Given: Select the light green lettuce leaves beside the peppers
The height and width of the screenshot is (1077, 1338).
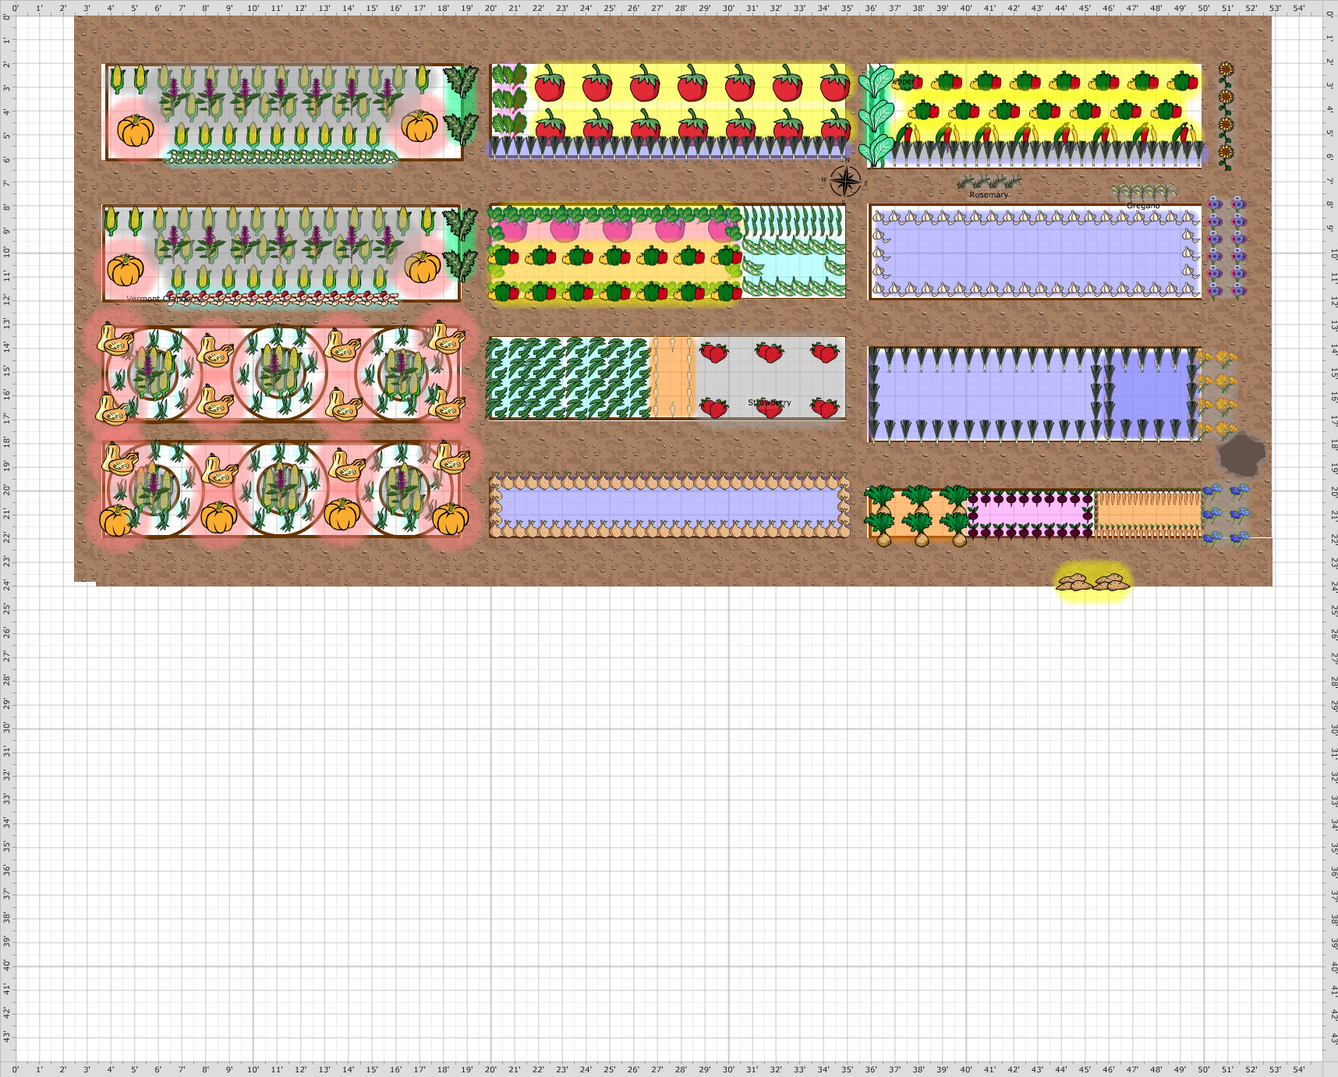Looking at the screenshot, I should [x=876, y=115].
